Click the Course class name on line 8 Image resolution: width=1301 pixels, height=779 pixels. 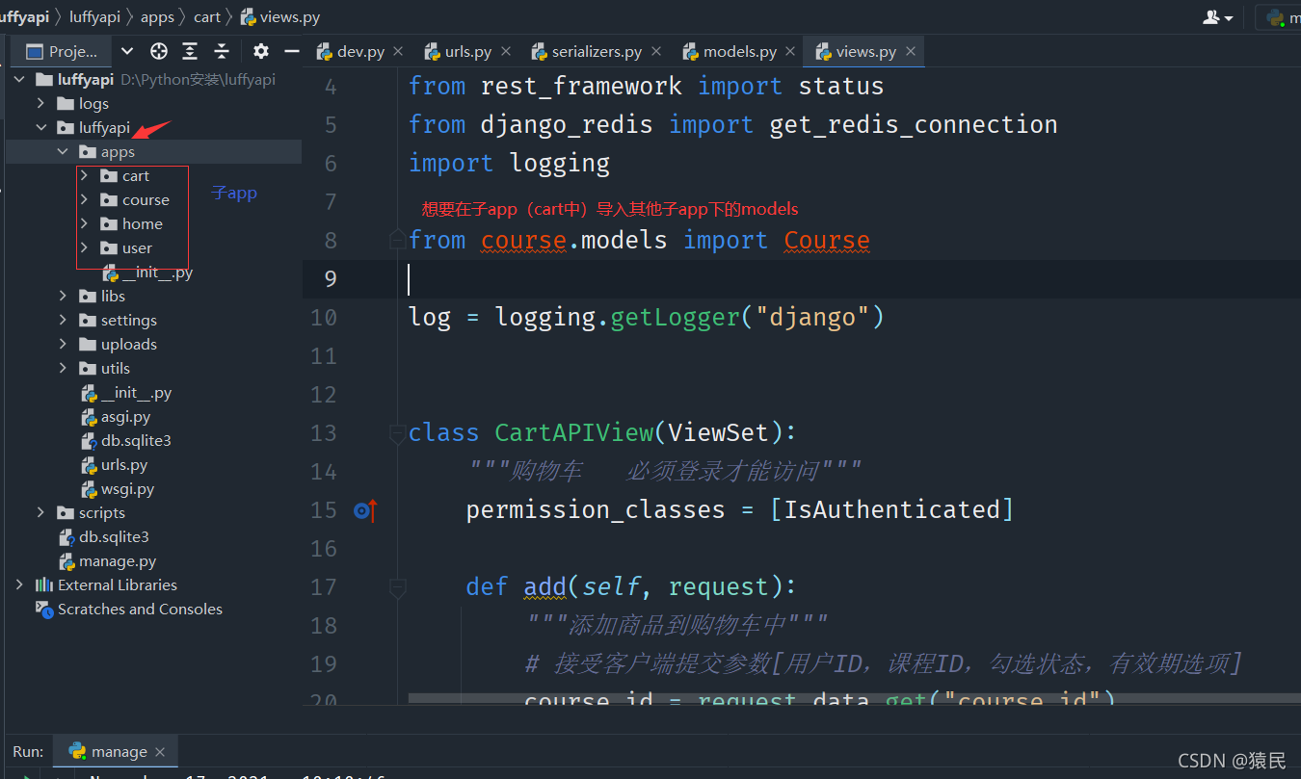827,240
